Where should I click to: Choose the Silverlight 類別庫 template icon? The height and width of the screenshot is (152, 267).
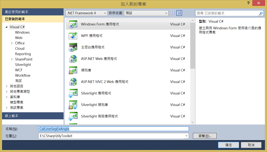tap(73, 105)
